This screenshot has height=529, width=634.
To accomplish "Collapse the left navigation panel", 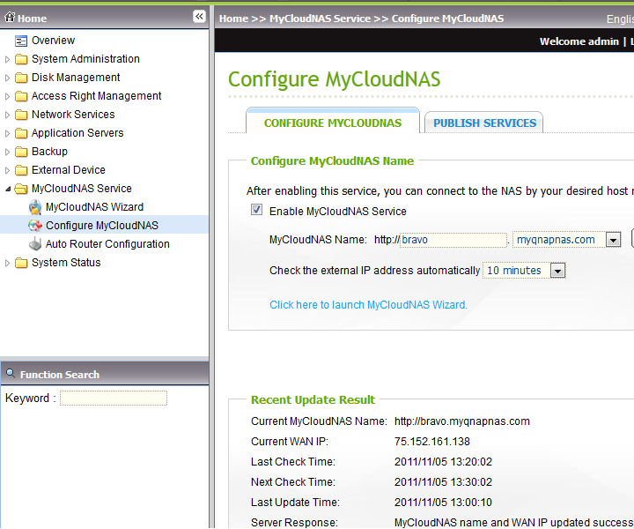I will (x=199, y=17).
